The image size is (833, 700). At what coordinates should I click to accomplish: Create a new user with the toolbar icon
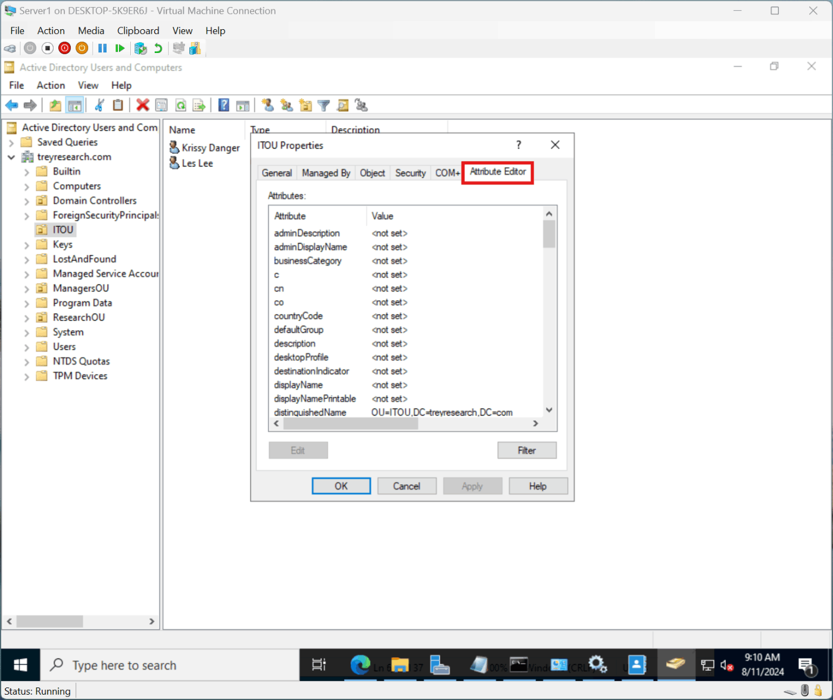pos(268,105)
